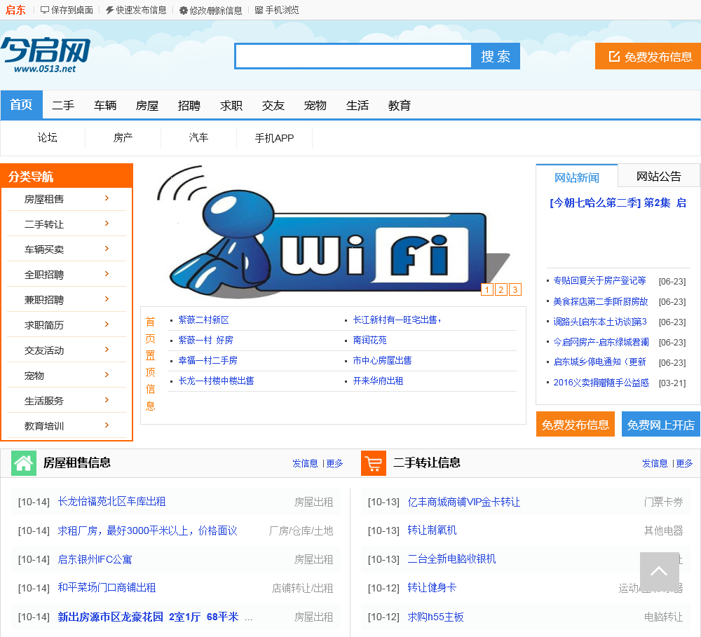Expand the 宠物 sidebar category arrow
The height and width of the screenshot is (637, 701).
click(107, 375)
